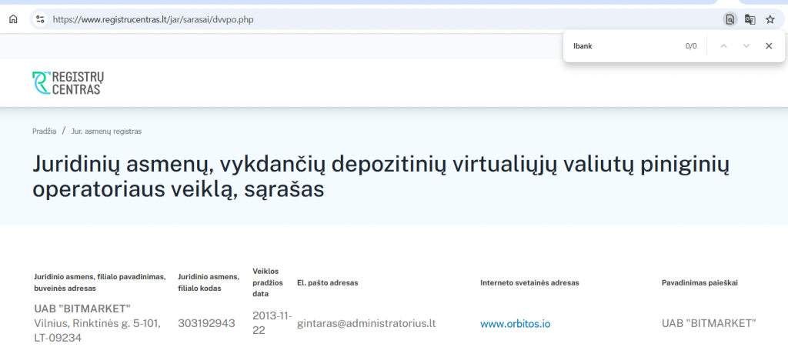
Task: Open the Registrų Centras logo
Action: (x=68, y=83)
